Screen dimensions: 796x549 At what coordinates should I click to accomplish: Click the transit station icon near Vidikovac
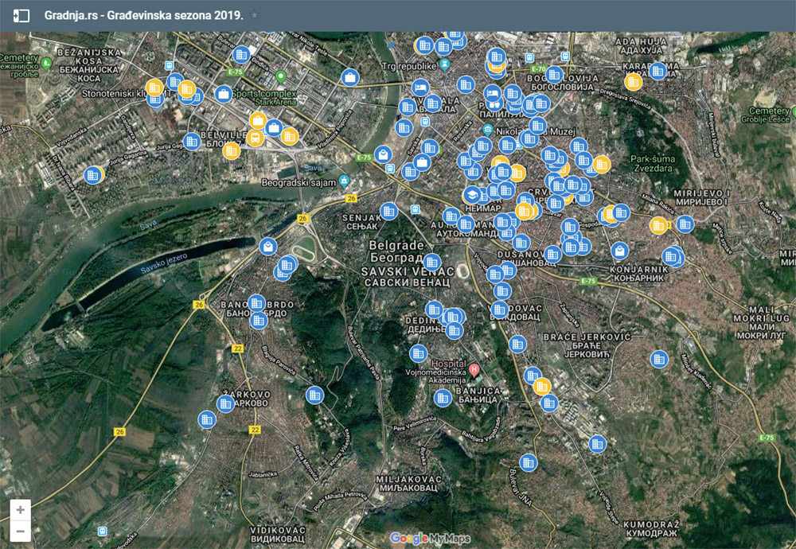click(101, 530)
